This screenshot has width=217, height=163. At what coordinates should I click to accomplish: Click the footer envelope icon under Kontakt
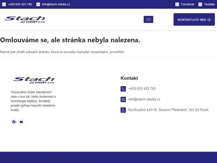(x=123, y=99)
